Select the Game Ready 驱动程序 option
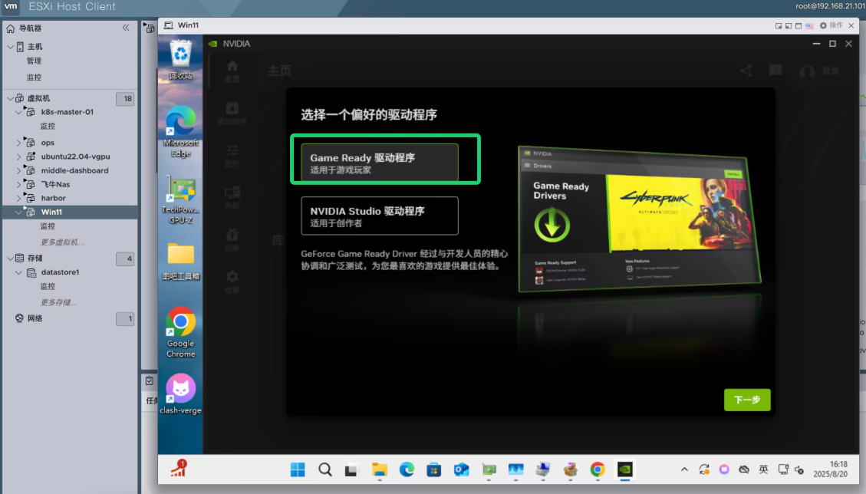 380,163
